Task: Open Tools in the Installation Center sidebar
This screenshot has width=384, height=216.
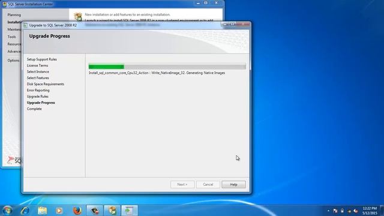Action: pyautogui.click(x=11, y=37)
